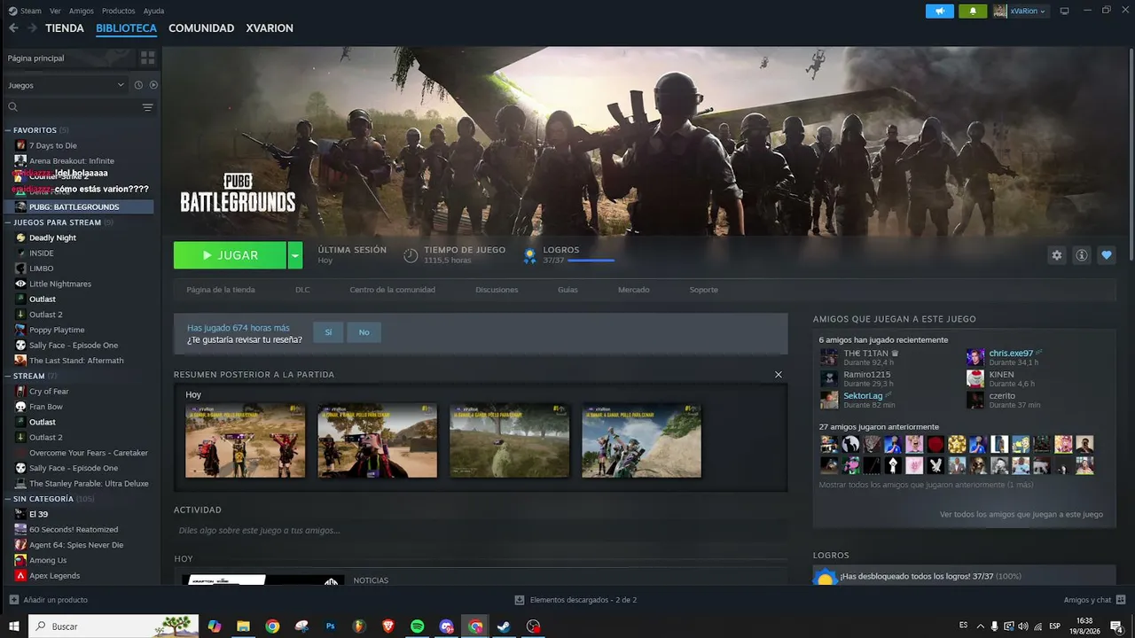1135x638 pixels.
Task: Open the Discusiones tab
Action: [x=497, y=290]
